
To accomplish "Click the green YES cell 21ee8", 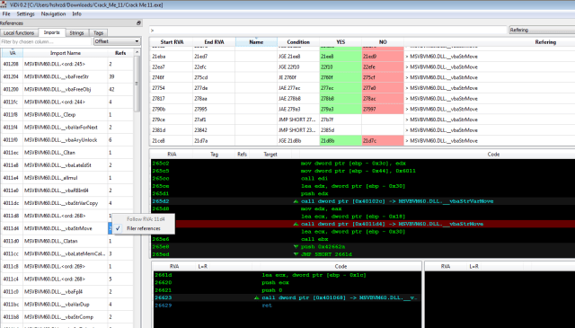I will pos(341,56).
